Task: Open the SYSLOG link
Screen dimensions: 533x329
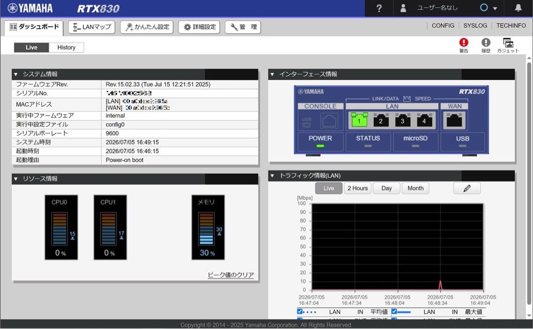Action: (x=475, y=26)
